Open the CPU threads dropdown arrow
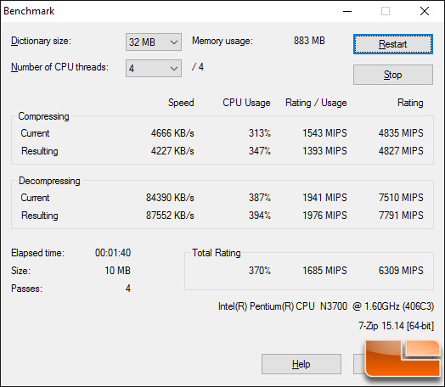The width and height of the screenshot is (445, 387). (x=174, y=69)
